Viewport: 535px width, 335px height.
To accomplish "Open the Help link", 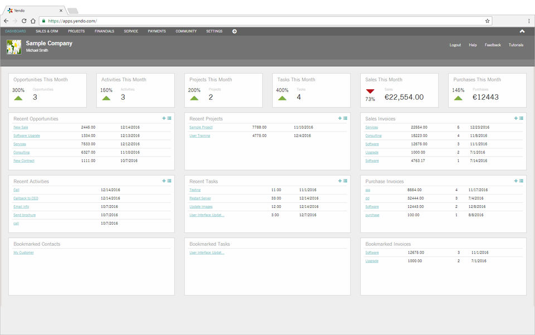I will [x=473, y=45].
